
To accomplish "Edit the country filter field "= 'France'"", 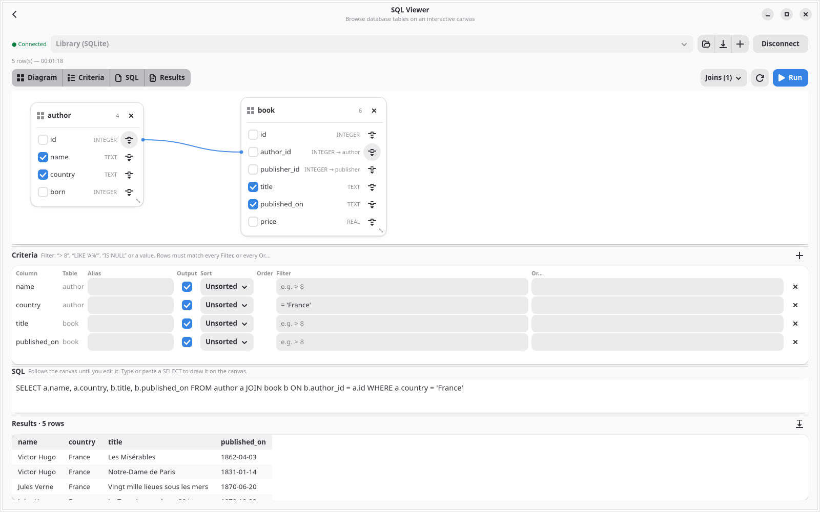I will (x=402, y=305).
